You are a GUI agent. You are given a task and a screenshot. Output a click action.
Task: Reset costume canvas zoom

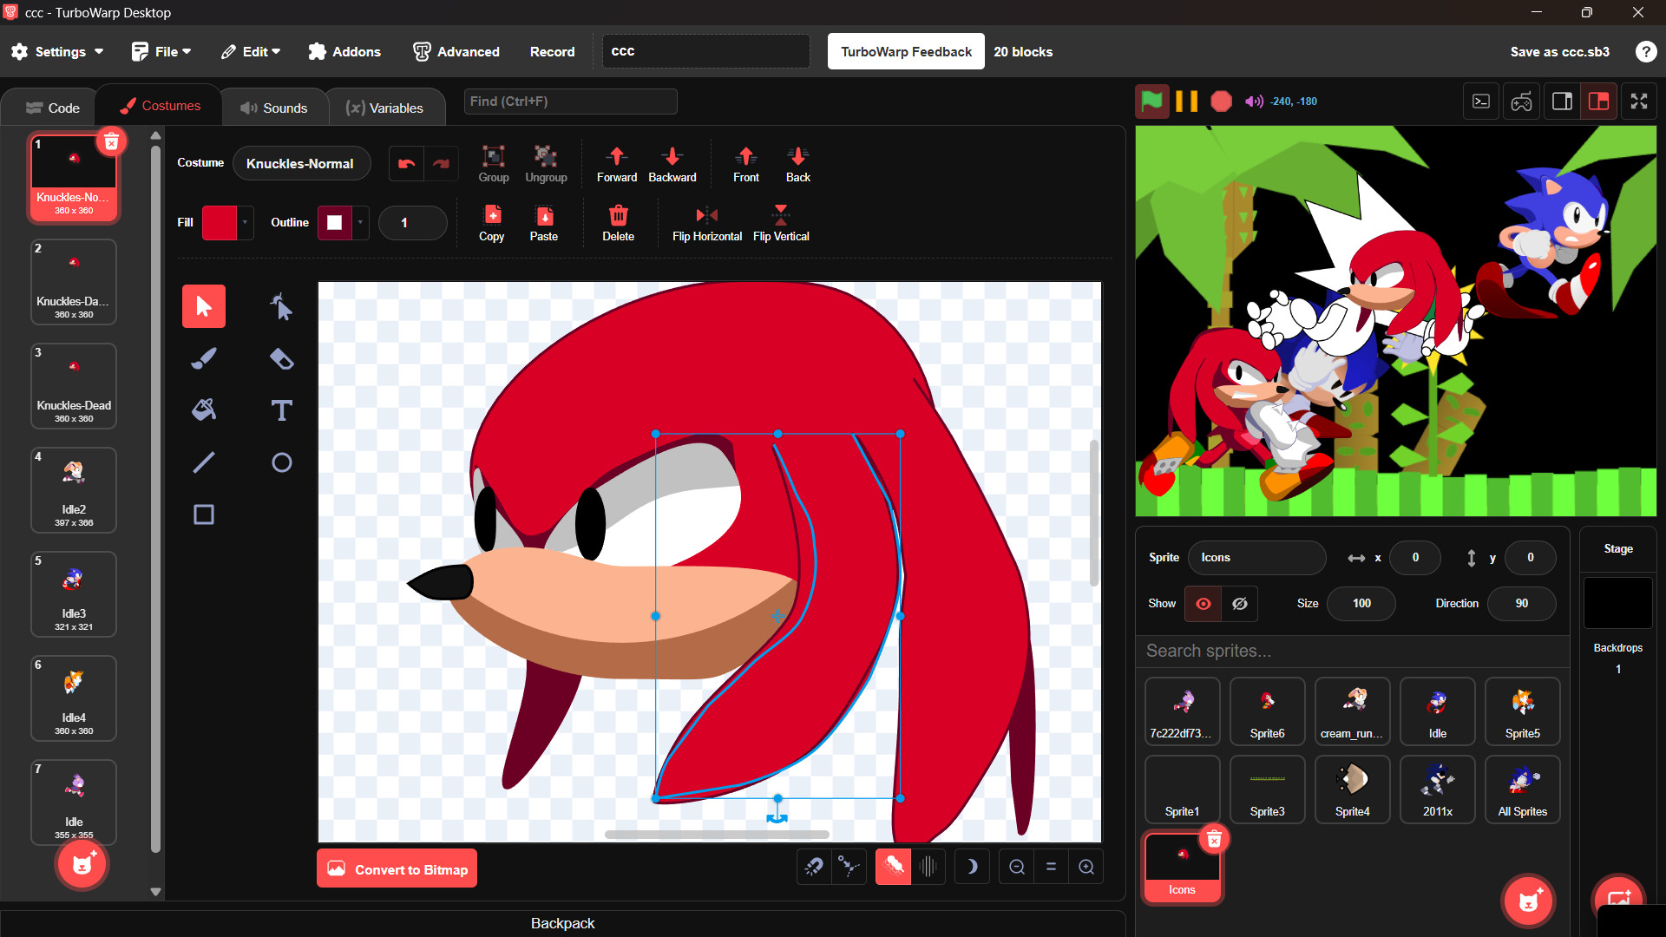1051,867
